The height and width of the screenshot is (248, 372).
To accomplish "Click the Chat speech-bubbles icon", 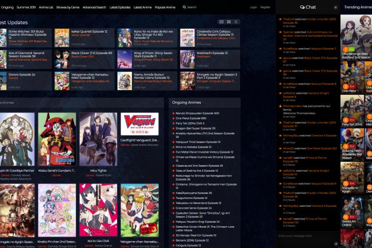I will click(302, 7).
